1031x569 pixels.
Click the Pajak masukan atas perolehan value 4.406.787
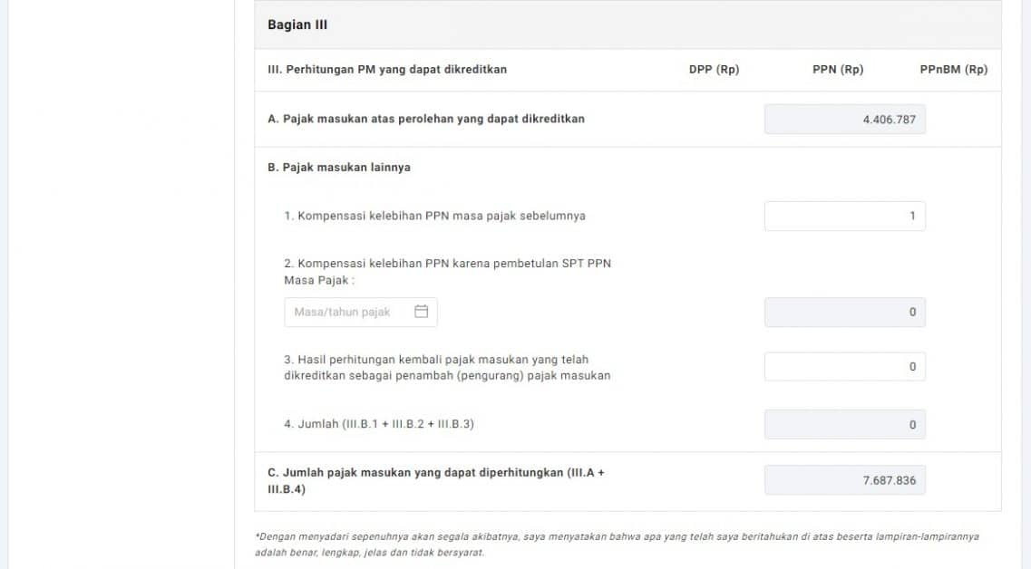pos(844,119)
